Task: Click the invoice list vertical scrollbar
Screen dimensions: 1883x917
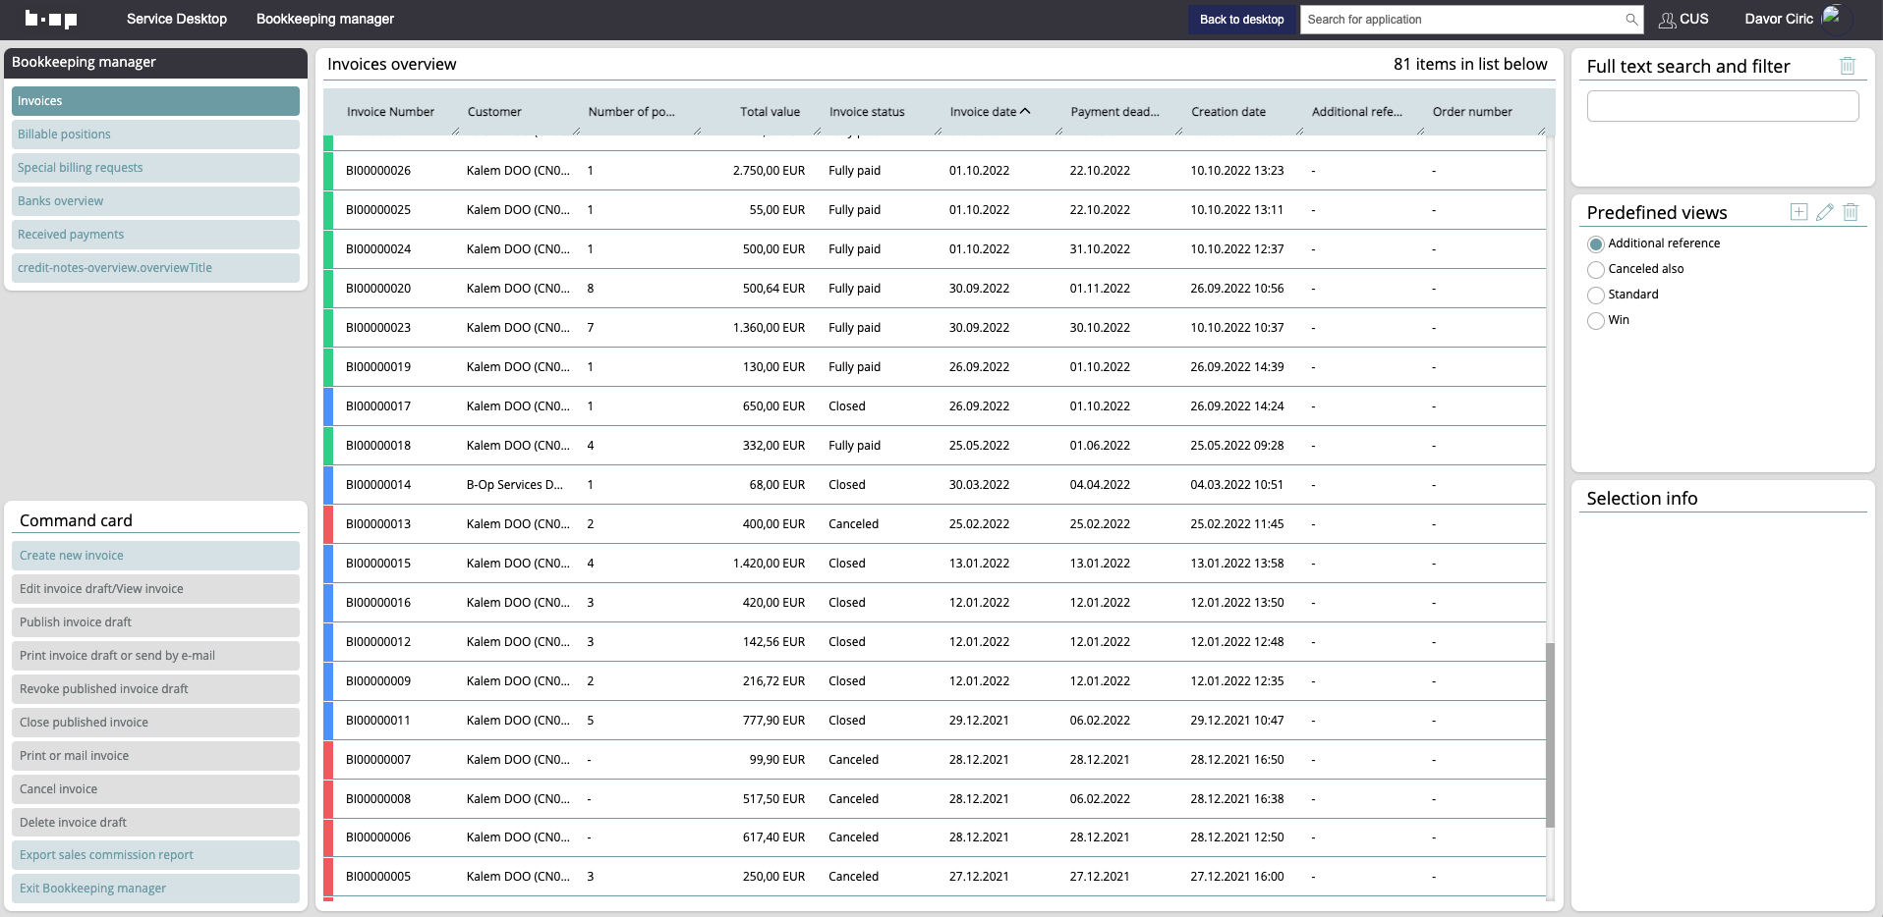Action: (x=1550, y=734)
